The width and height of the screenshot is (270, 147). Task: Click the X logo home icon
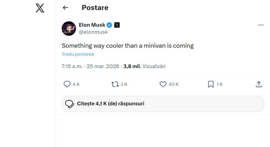point(40,8)
